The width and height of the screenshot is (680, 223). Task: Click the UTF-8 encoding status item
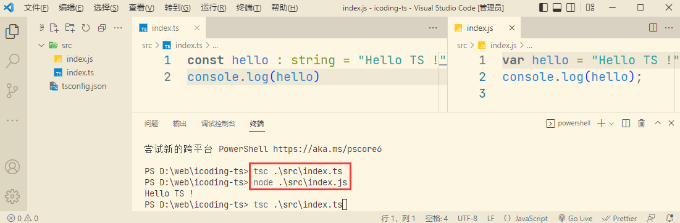[x=468, y=218]
